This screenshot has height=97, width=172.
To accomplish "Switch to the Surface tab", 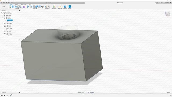I will click(x=17, y=4).
